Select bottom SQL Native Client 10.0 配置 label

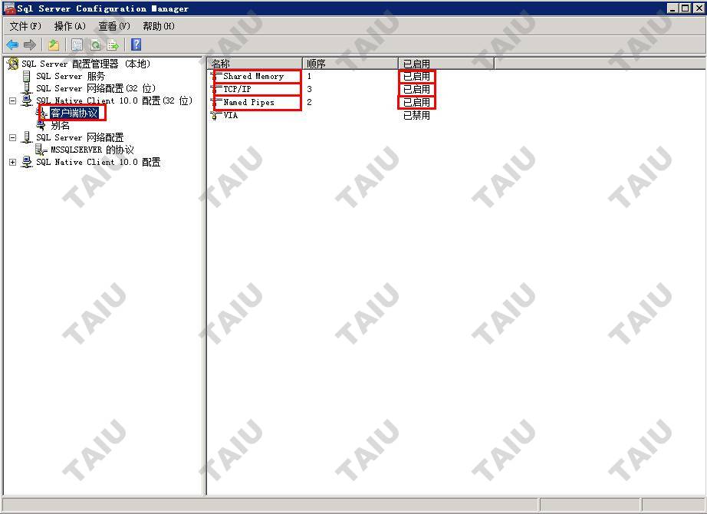coord(98,162)
